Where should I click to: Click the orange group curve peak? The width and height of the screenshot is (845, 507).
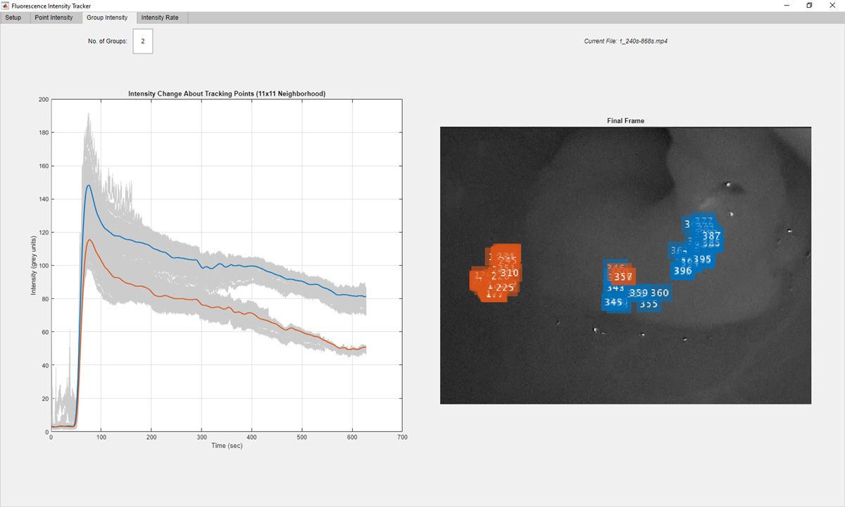tap(89, 240)
